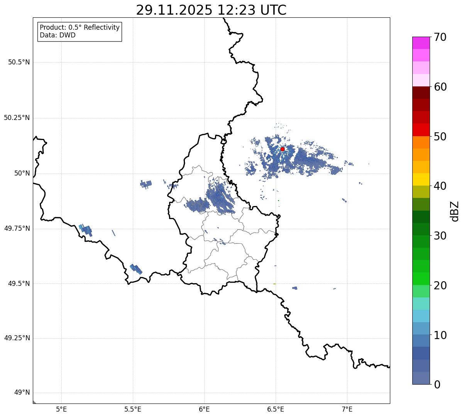The width and height of the screenshot is (464, 417).
Task: Click the 50.25°N latitude label
Action: pyautogui.click(x=17, y=118)
